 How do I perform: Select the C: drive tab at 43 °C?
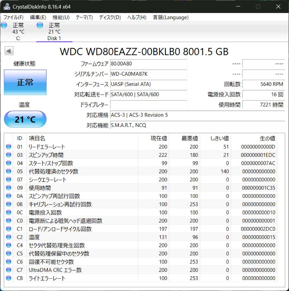[18, 32]
